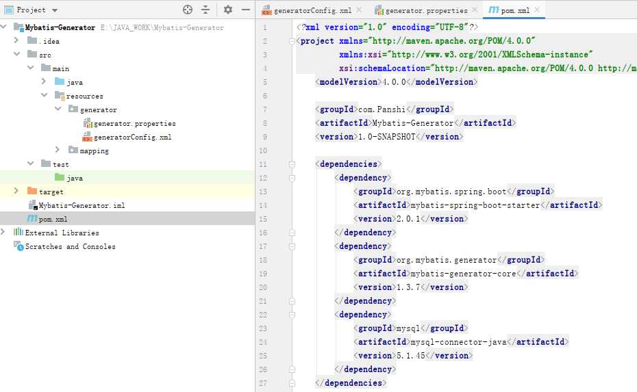Fold the project tag on line 2
The image size is (637, 392).
click(x=292, y=41)
